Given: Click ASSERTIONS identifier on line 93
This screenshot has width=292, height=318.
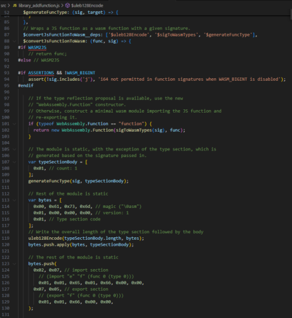Looking at the screenshot, I should coord(41,73).
